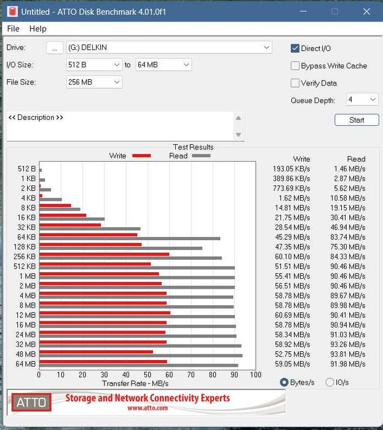The width and height of the screenshot is (383, 430).
Task: Click the description scroll up arrow
Action: coord(239,118)
